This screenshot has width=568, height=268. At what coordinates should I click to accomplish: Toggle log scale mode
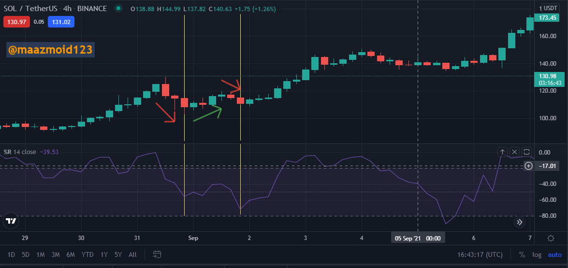pyautogui.click(x=537, y=254)
